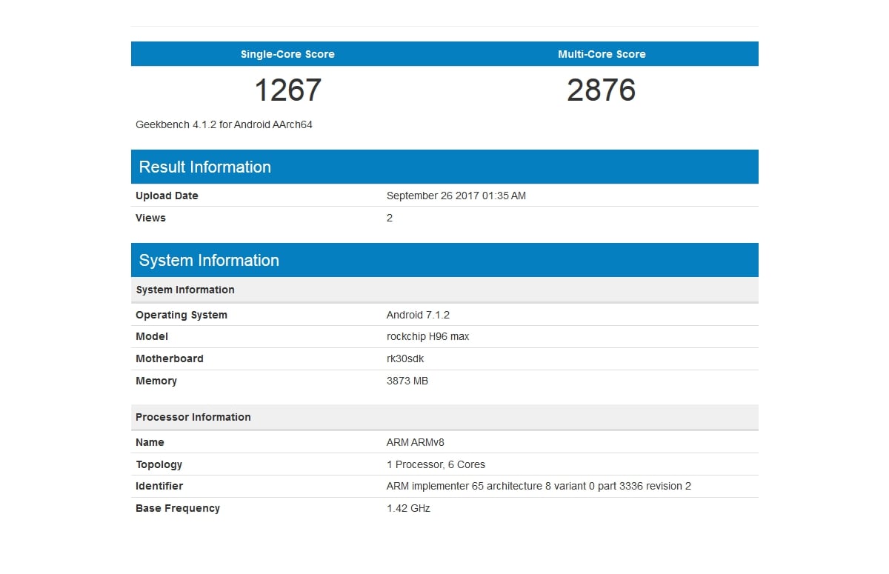Screen dimensions: 889x574
Task: Click the Geekbench 4.1.2 for Android AArch64 text
Action: (x=224, y=124)
